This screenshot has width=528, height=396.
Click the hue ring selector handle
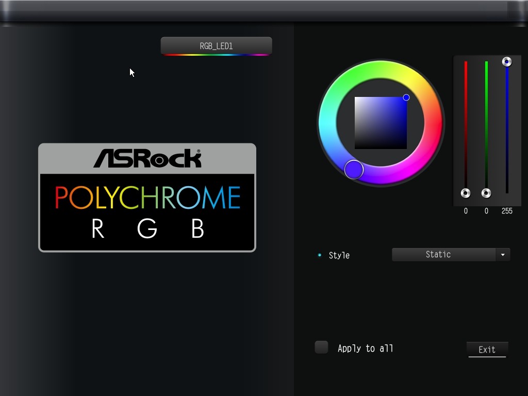(x=354, y=169)
